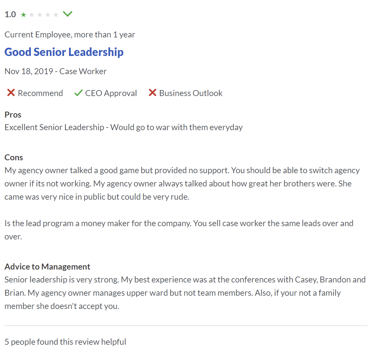This screenshot has height=354, width=373.
Task: Click the 1.0 rating number
Action: pyautogui.click(x=10, y=14)
